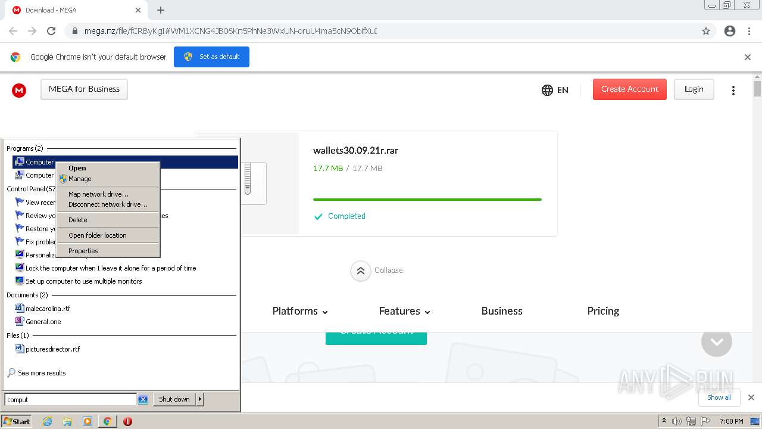This screenshot has width=762, height=429.
Task: Click the red Opera-style taskbar icon
Action: coord(127,421)
